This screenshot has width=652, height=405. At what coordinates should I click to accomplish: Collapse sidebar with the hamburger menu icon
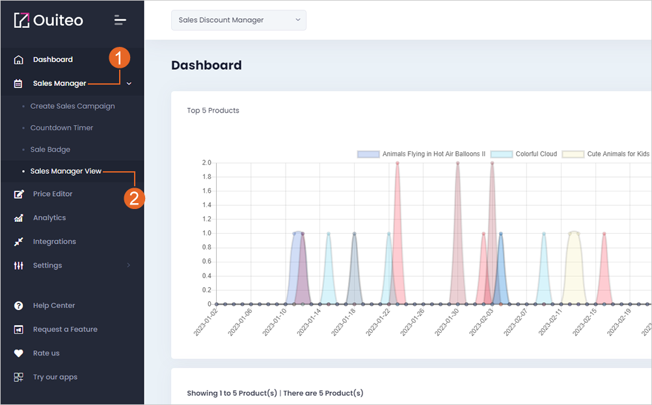point(120,20)
